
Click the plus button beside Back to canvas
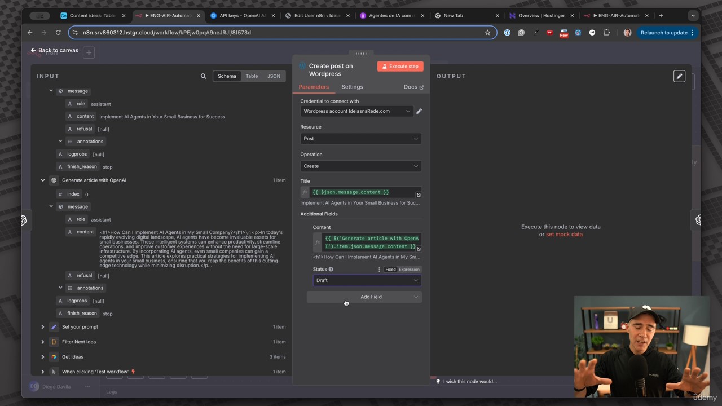click(89, 52)
